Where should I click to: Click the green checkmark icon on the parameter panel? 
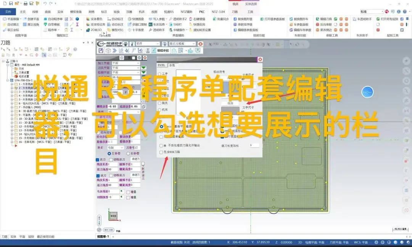pyautogui.click(x=139, y=58)
